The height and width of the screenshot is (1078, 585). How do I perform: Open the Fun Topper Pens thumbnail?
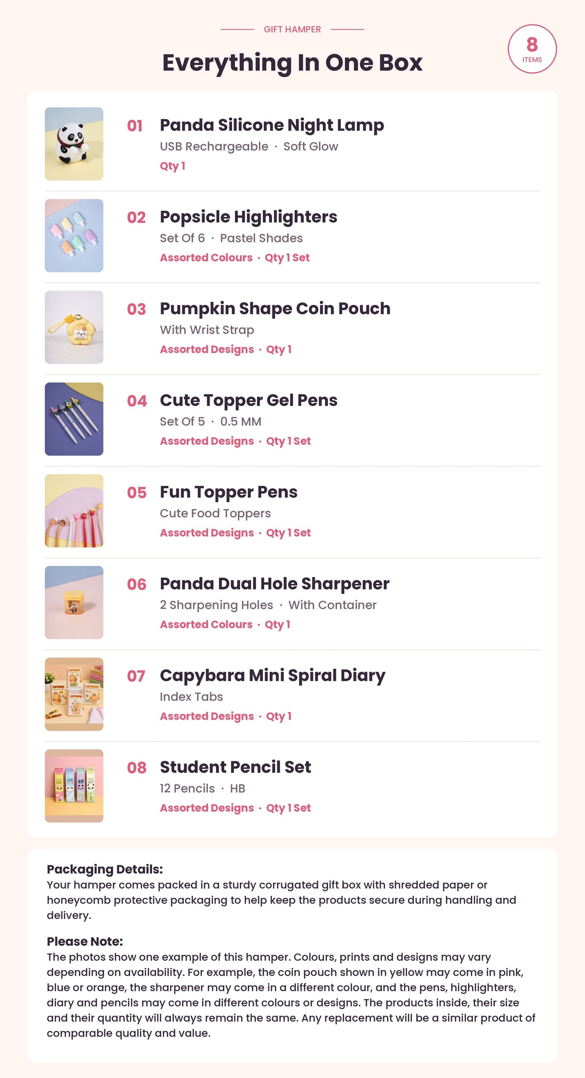coord(74,511)
